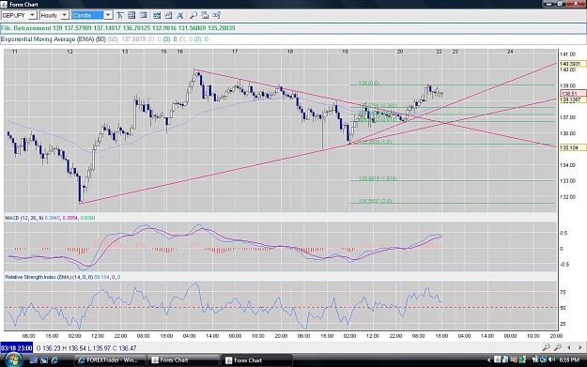
Task: Open the Candle chart type dropdown
Action: (x=108, y=15)
